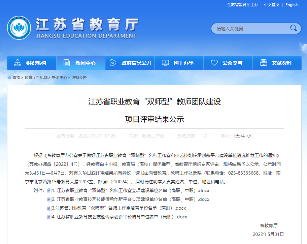Click the home icon in breadcrumb

(x=9, y=78)
